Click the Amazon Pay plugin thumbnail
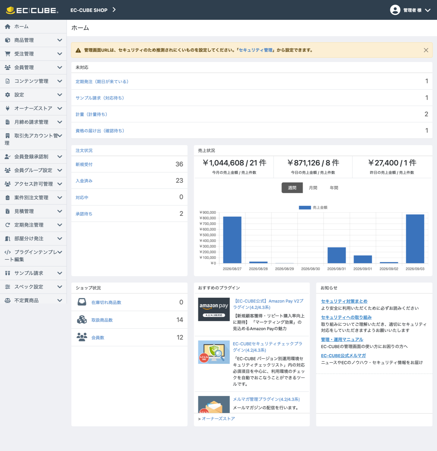The height and width of the screenshot is (451, 437). tap(214, 309)
